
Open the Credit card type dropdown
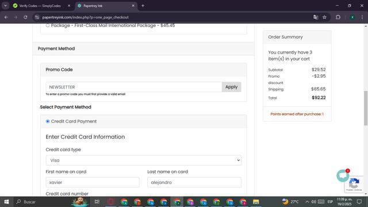(143, 160)
